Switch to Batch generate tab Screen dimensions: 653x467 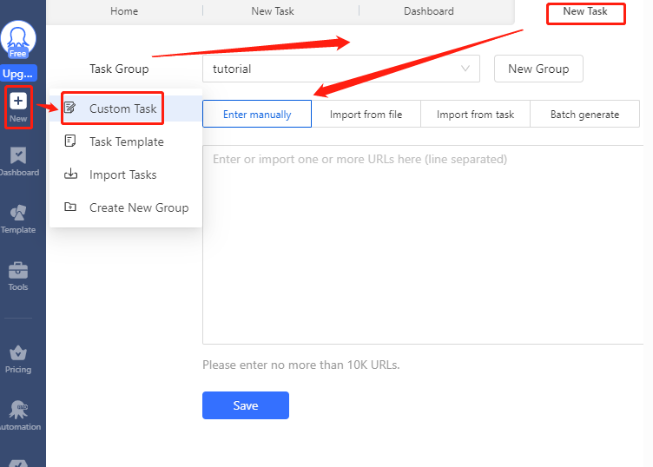[x=584, y=115]
